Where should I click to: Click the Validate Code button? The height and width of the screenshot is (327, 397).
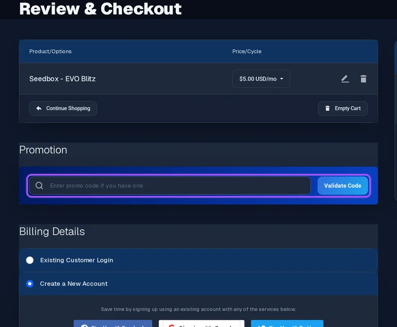[x=343, y=186]
